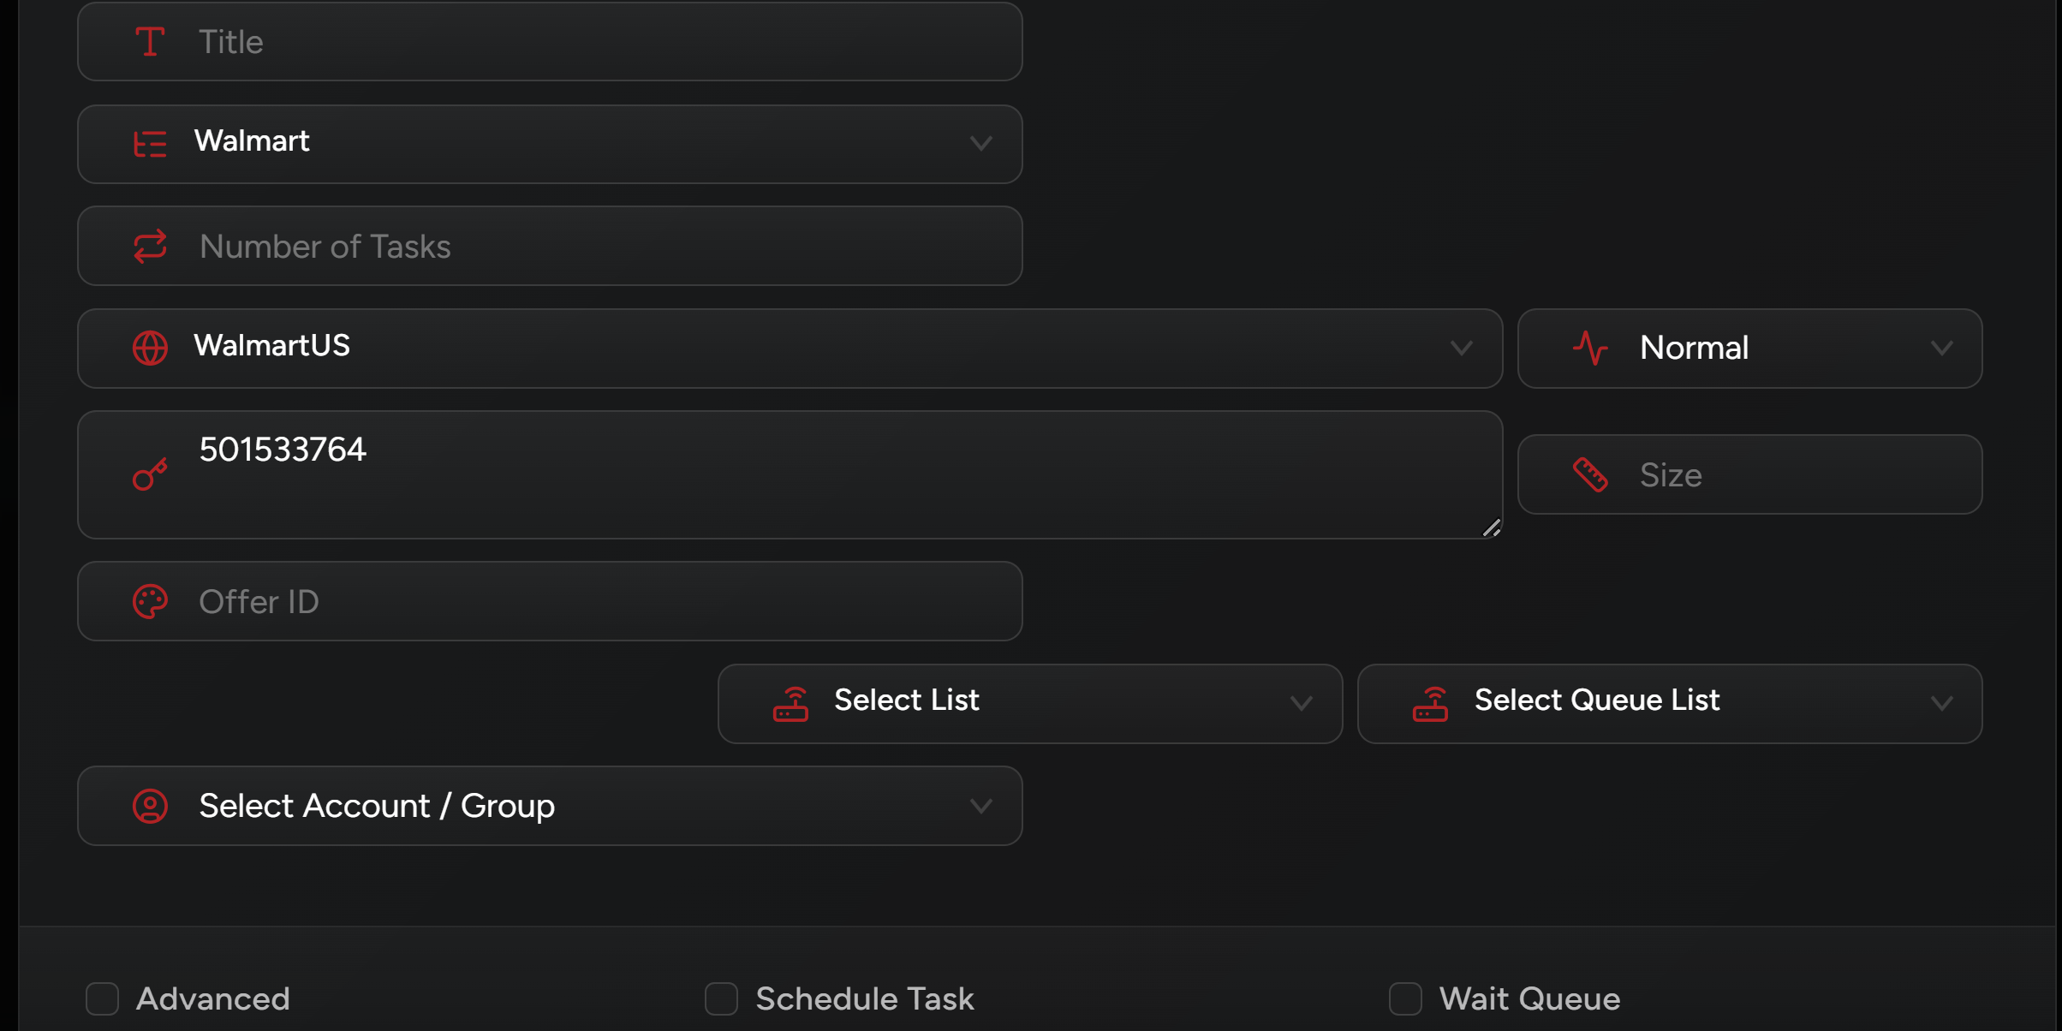This screenshot has height=1031, width=2062.
Task: Enable the Advanced checkbox
Action: pos(103,998)
